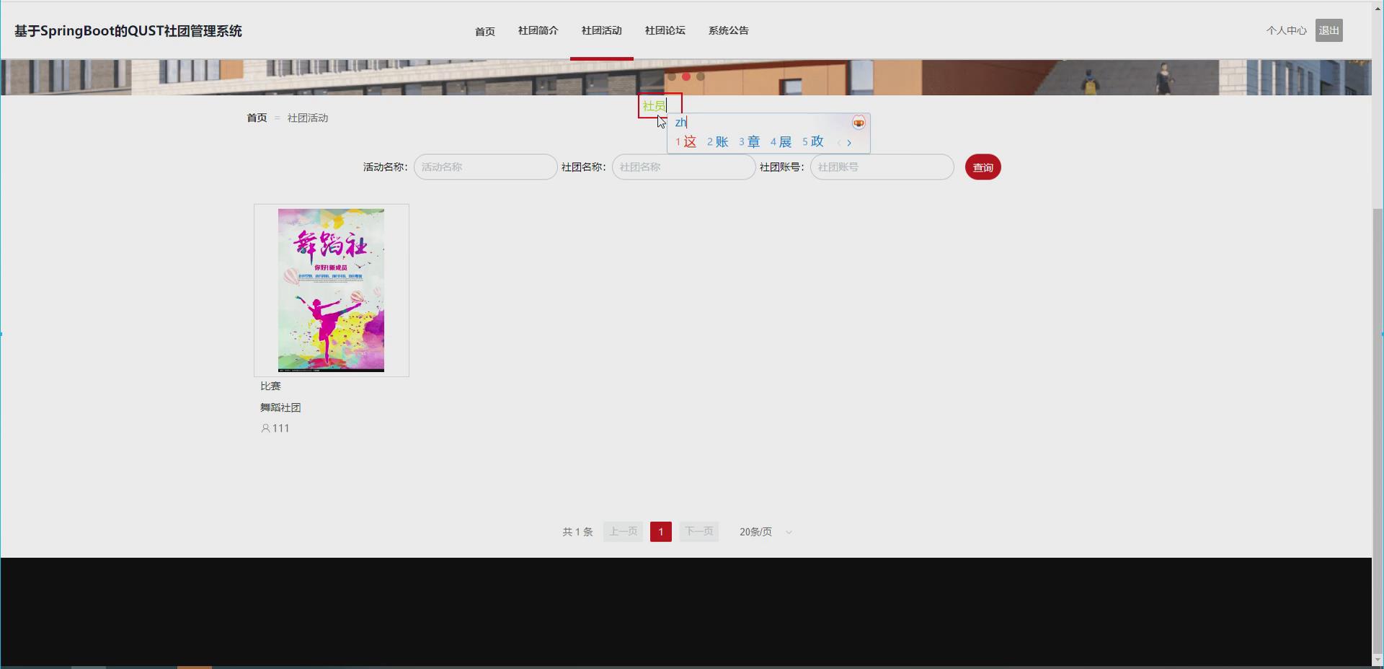The width and height of the screenshot is (1384, 669).
Task: Open the 社团论坛 menu item
Action: pos(665,30)
